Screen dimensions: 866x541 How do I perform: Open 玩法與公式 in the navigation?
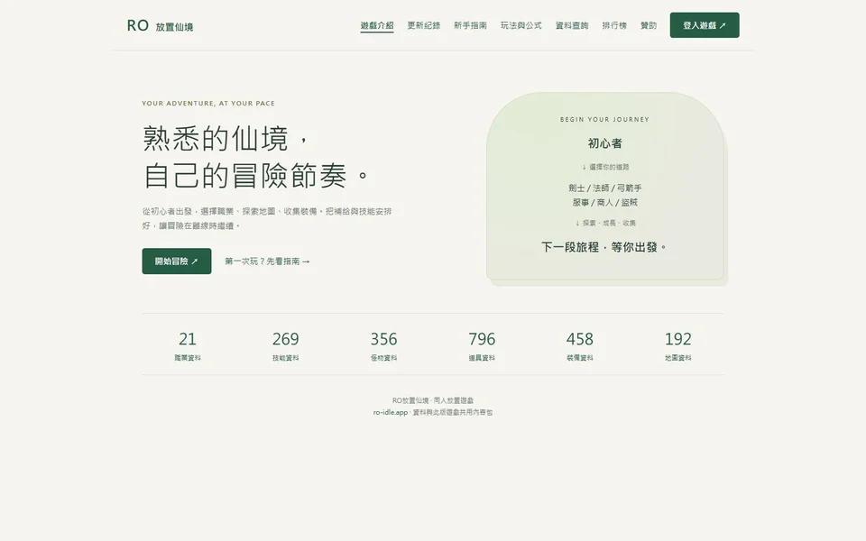[521, 25]
